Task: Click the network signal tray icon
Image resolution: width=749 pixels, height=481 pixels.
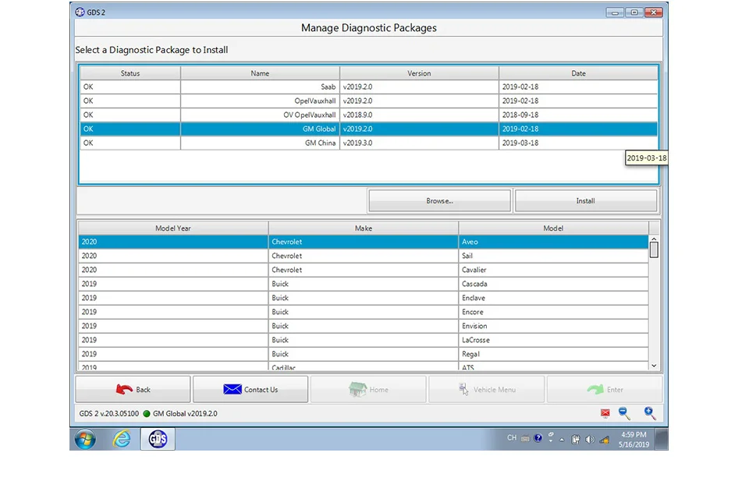Action: pos(605,440)
